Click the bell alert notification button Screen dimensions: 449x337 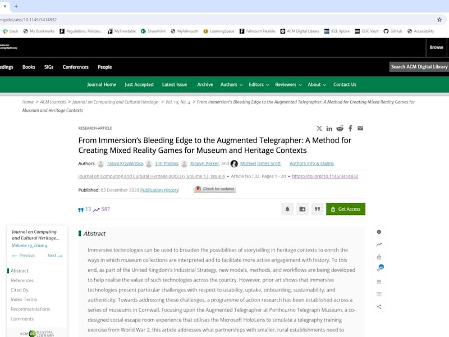[287, 209]
